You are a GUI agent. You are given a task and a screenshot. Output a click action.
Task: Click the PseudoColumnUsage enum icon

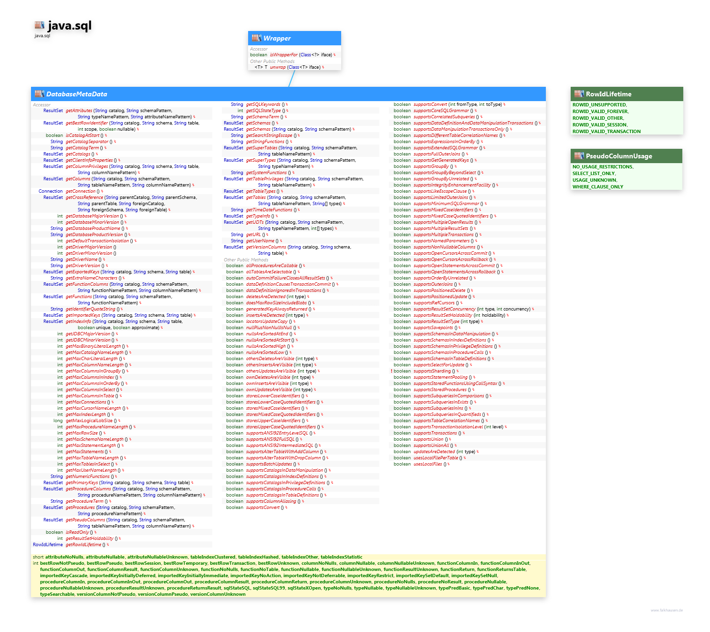(x=579, y=156)
